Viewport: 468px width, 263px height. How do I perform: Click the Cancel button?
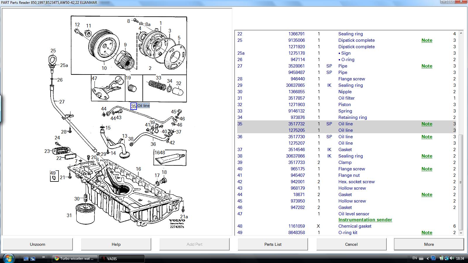point(351,244)
